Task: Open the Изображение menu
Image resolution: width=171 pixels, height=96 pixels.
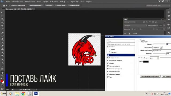Action: coord(30,2)
